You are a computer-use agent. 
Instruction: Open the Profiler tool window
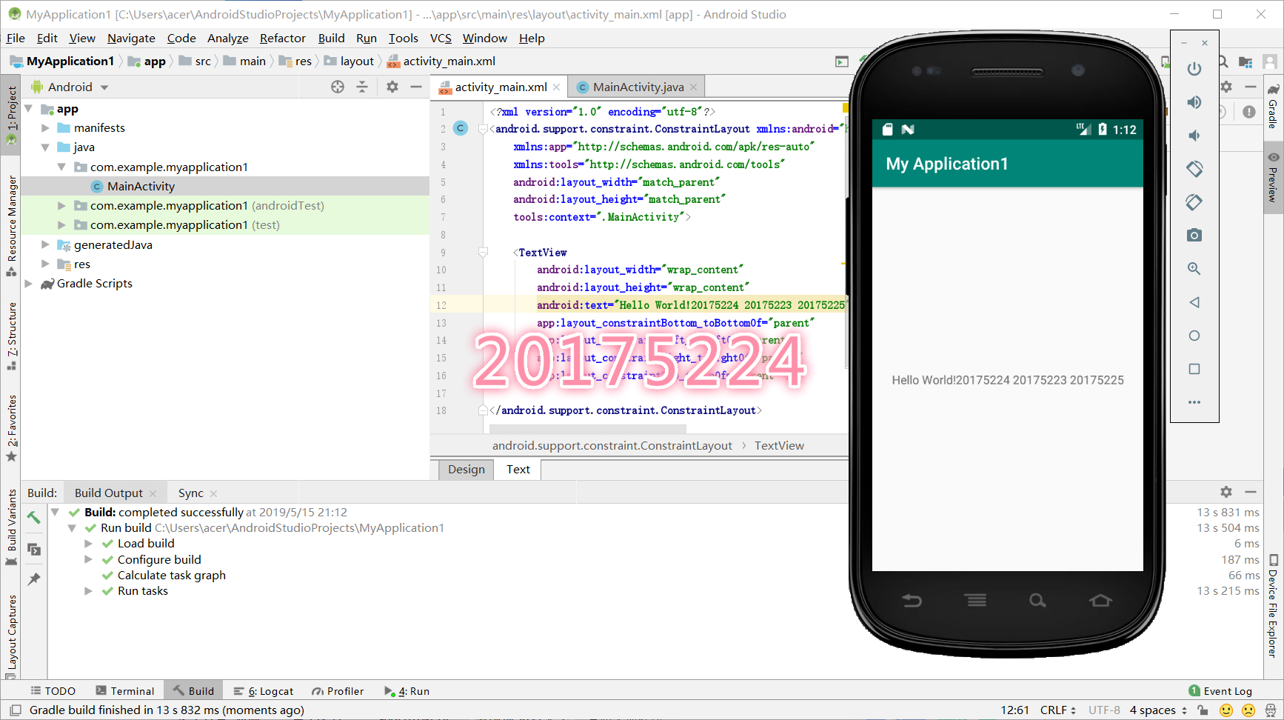(x=338, y=691)
